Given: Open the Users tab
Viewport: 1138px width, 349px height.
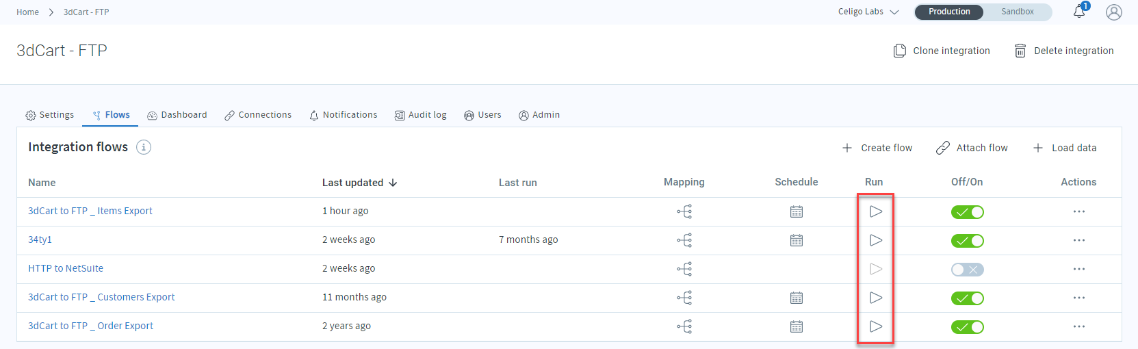Looking at the screenshot, I should pos(482,115).
